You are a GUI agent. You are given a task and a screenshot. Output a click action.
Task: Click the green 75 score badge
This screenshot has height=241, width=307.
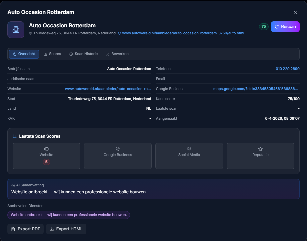(x=264, y=27)
